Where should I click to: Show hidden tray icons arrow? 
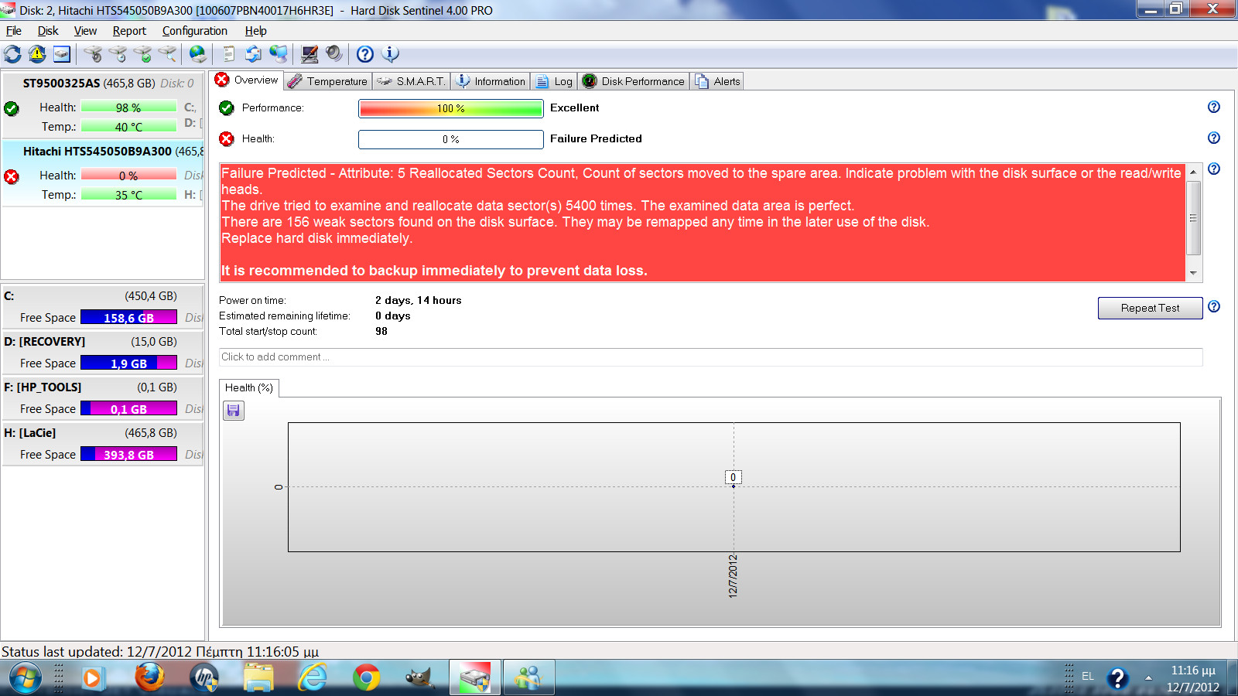pos(1148,677)
